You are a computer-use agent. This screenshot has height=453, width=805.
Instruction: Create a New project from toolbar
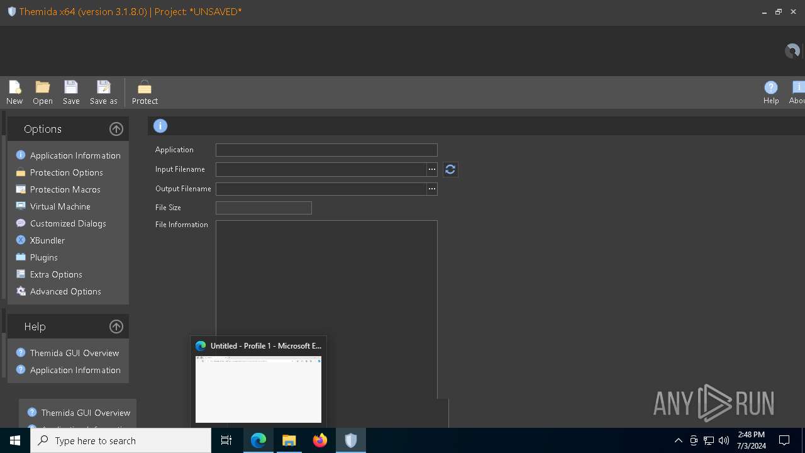click(x=14, y=92)
